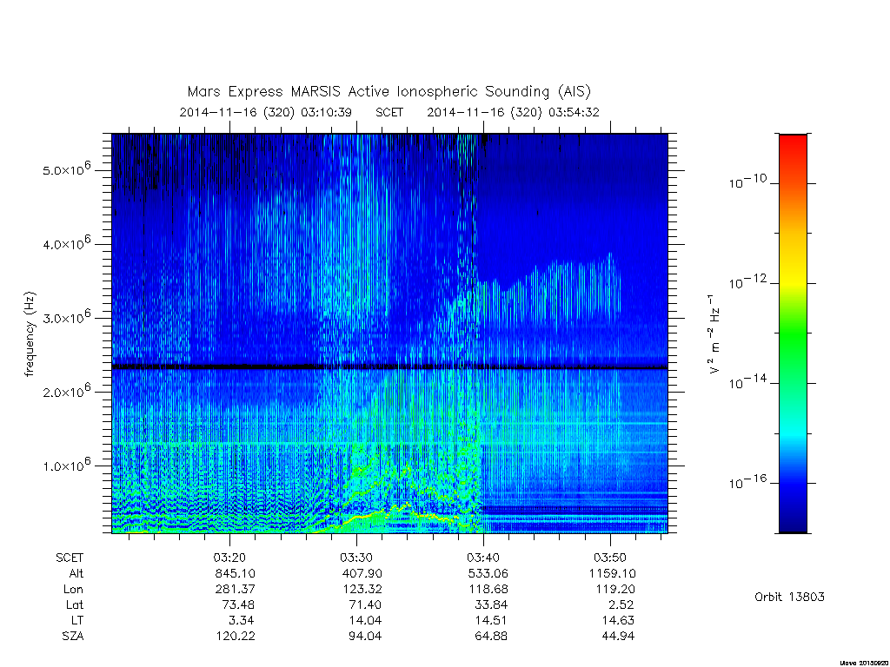Select the 03:30 time axis label

click(356, 558)
